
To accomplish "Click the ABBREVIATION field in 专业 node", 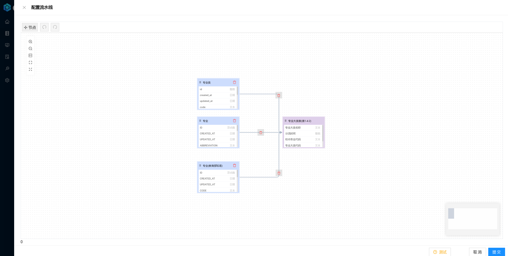I will pos(217,145).
